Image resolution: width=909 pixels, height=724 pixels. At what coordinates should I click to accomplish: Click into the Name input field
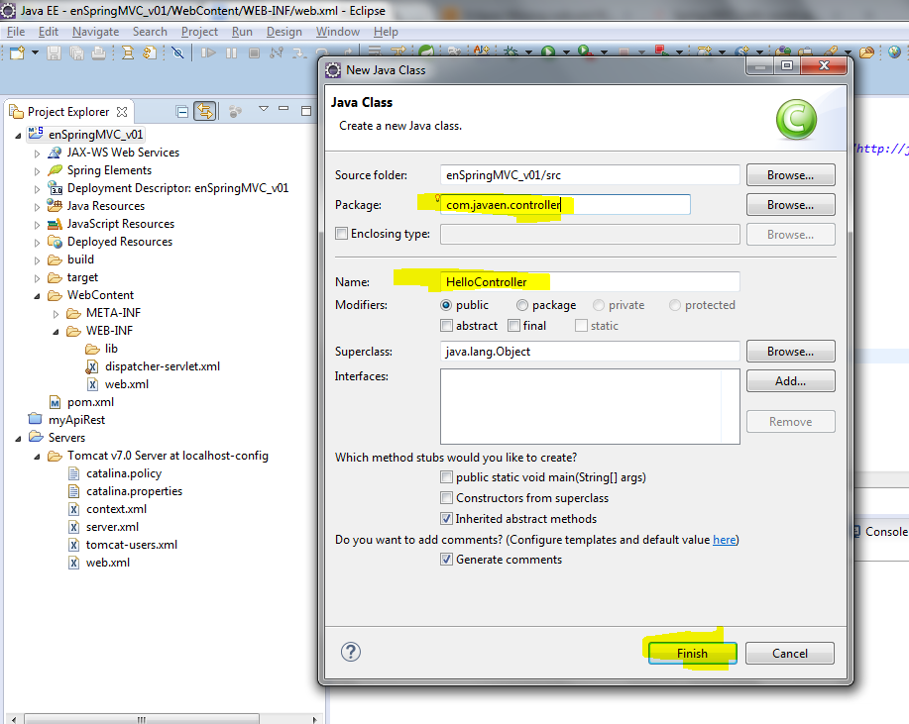pyautogui.click(x=590, y=282)
